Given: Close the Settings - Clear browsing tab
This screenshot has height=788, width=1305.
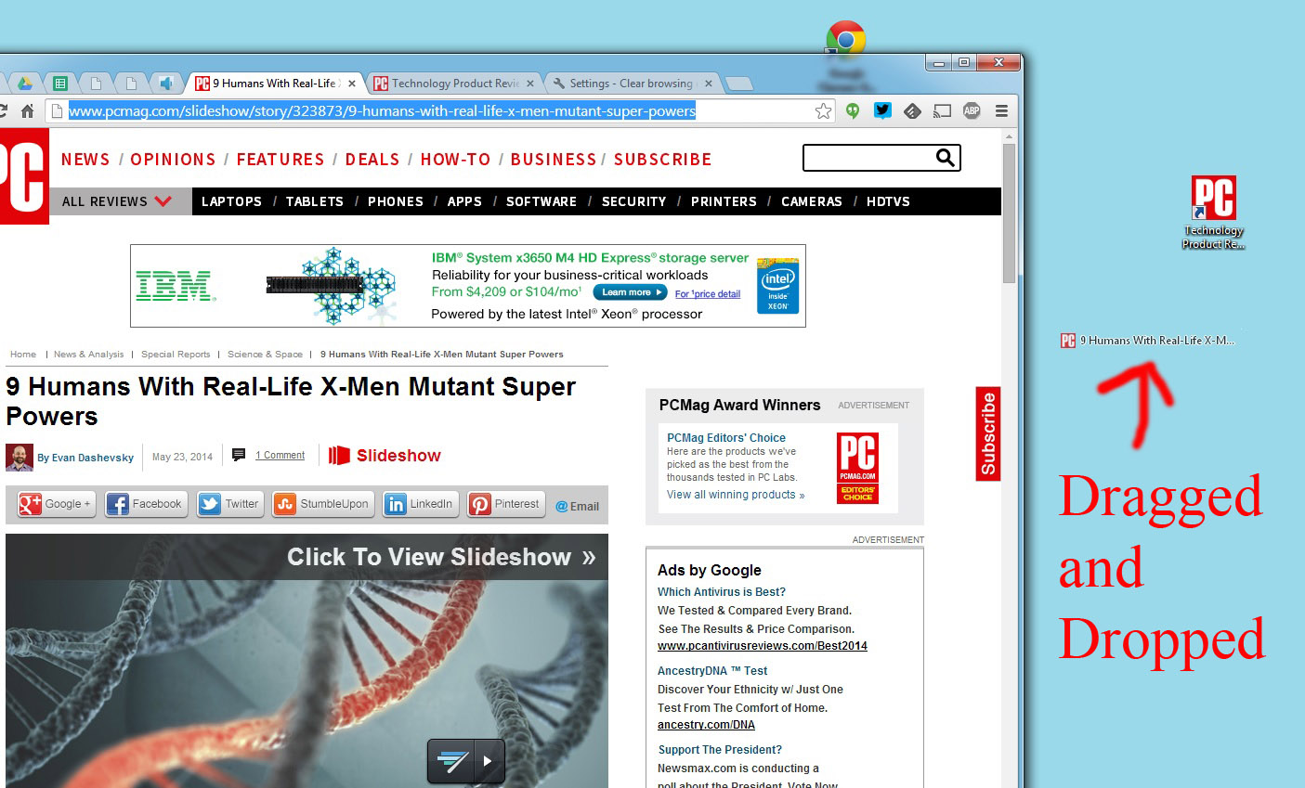Looking at the screenshot, I should click(708, 84).
